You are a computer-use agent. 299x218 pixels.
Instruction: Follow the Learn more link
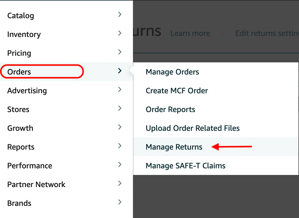[x=190, y=33]
